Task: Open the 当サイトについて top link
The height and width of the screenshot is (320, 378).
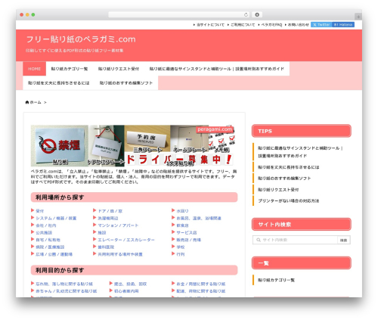Action: (210, 25)
